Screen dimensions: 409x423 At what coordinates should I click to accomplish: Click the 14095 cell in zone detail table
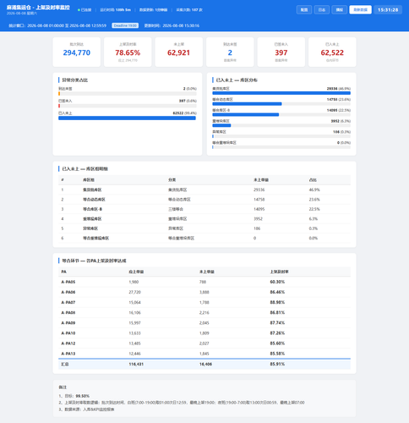click(x=259, y=209)
